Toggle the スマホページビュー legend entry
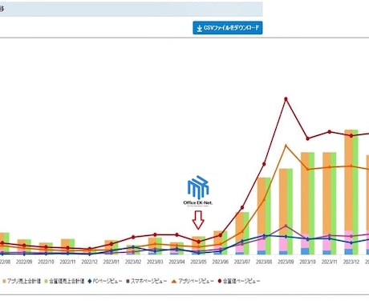This screenshot has width=369, height=304. pos(147,281)
